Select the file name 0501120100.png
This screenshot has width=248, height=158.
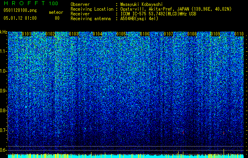[20, 11]
